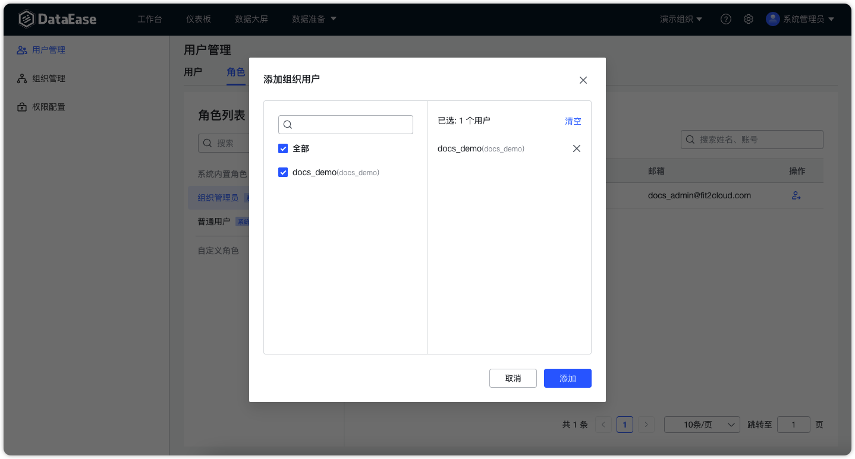This screenshot has width=855, height=459.
Task: Click the 用户管理 sidebar item
Action: point(41,50)
